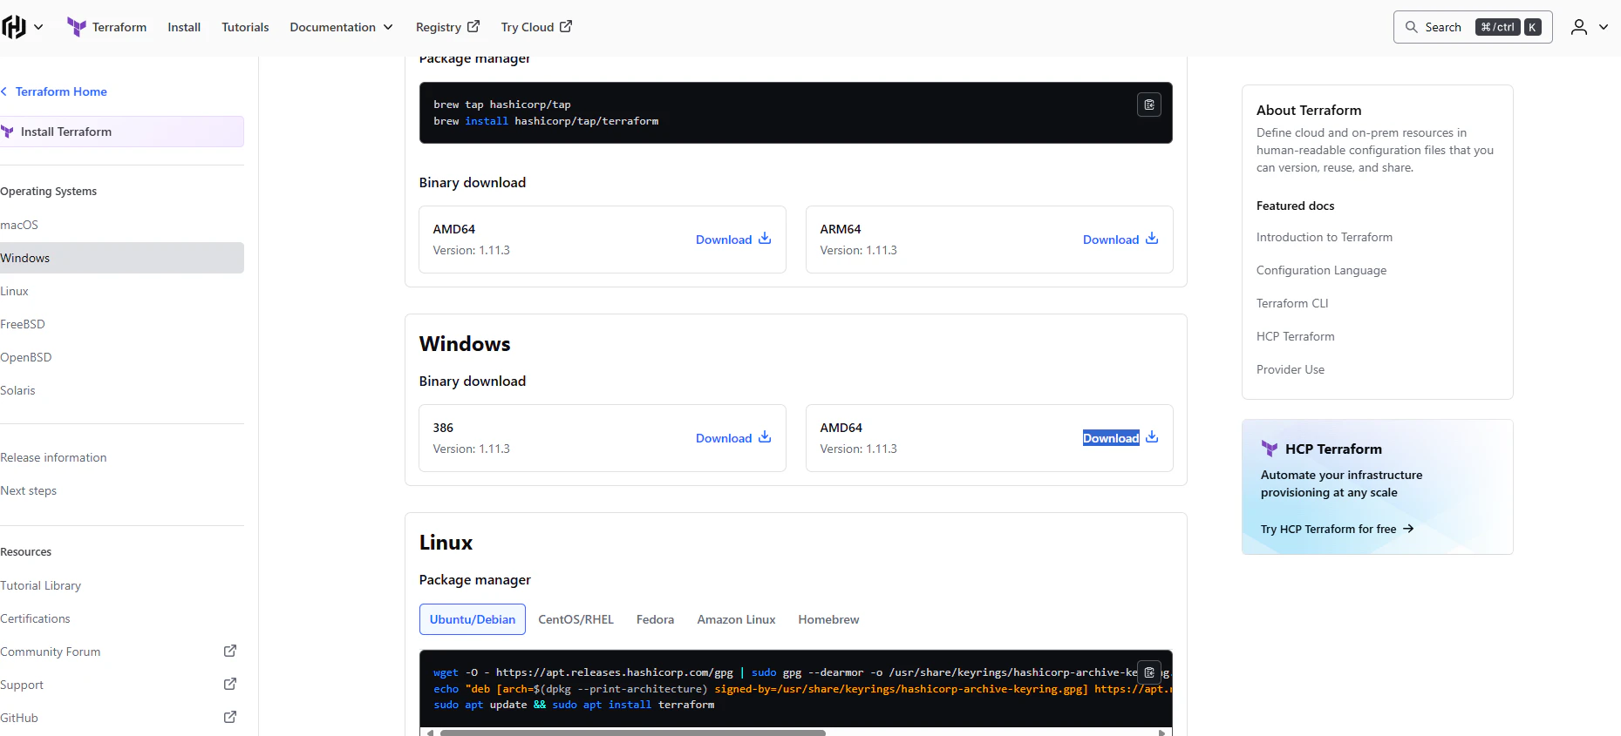
Task: Click the Try Cloud external link icon
Action: [566, 26]
